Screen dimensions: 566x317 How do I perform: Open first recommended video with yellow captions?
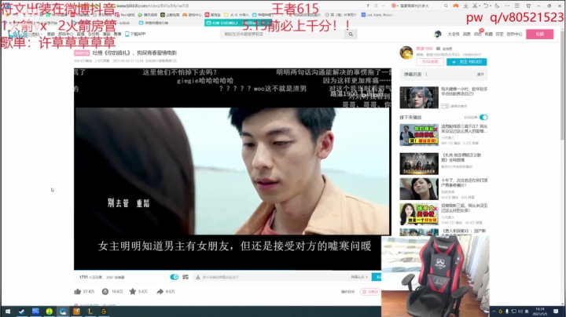click(419, 135)
